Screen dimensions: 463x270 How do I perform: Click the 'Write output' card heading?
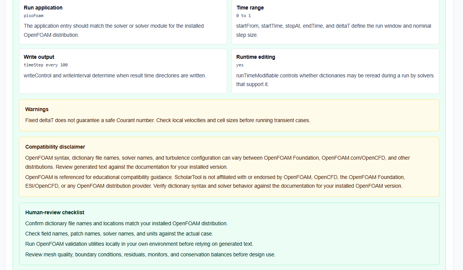pyautogui.click(x=39, y=57)
